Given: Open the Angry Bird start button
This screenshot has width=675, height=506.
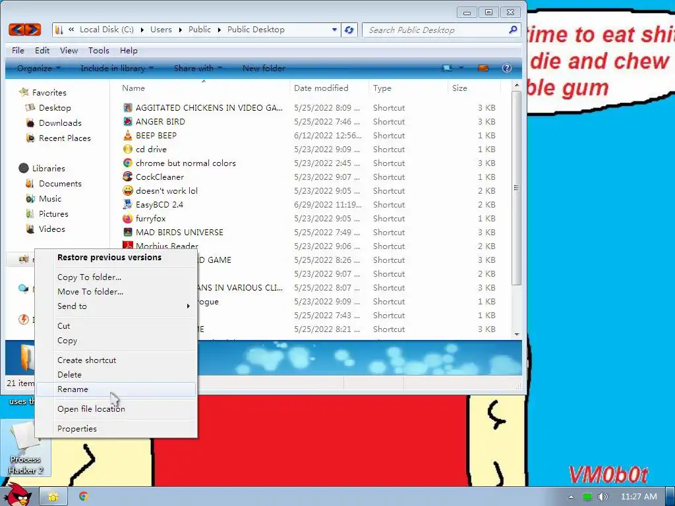Looking at the screenshot, I should (18, 495).
